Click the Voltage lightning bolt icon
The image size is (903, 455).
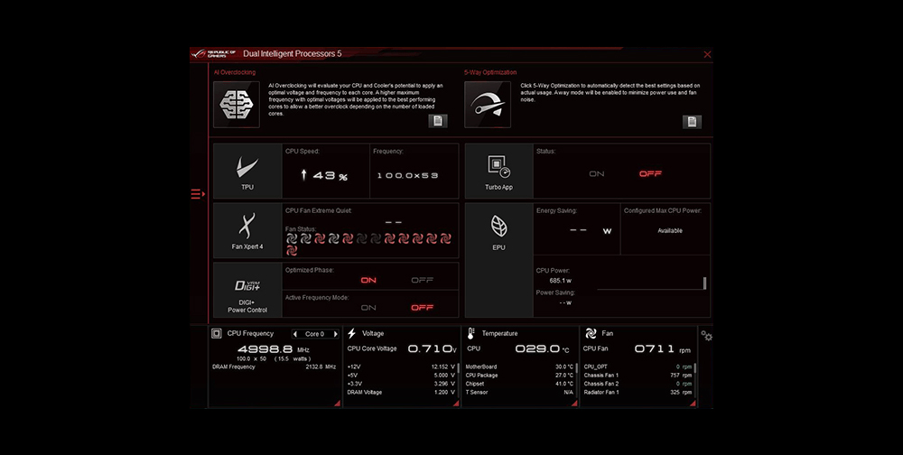(x=352, y=333)
